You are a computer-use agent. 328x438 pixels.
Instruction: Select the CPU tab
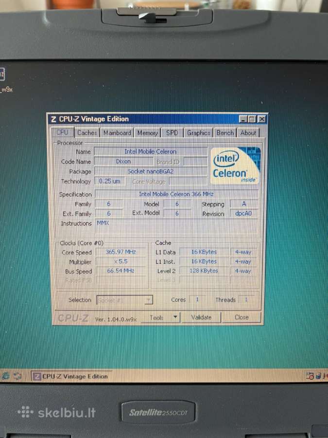point(63,132)
